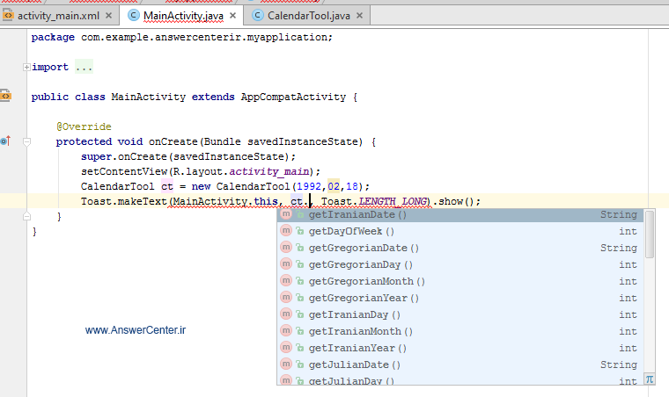Choose getGregorianYear() from the completion list
The height and width of the screenshot is (397, 669).
point(459,298)
